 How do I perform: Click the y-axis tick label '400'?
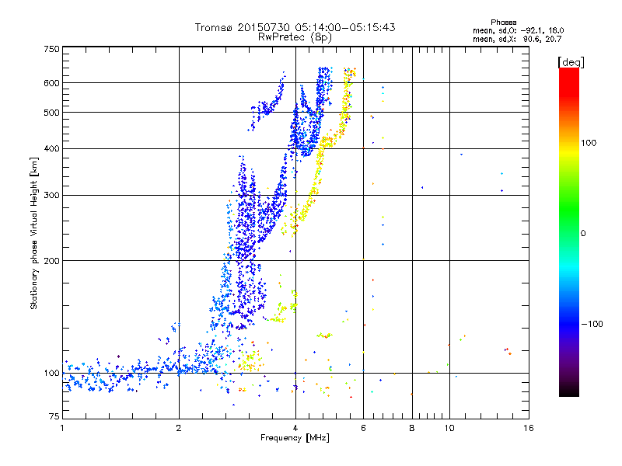tap(52, 149)
